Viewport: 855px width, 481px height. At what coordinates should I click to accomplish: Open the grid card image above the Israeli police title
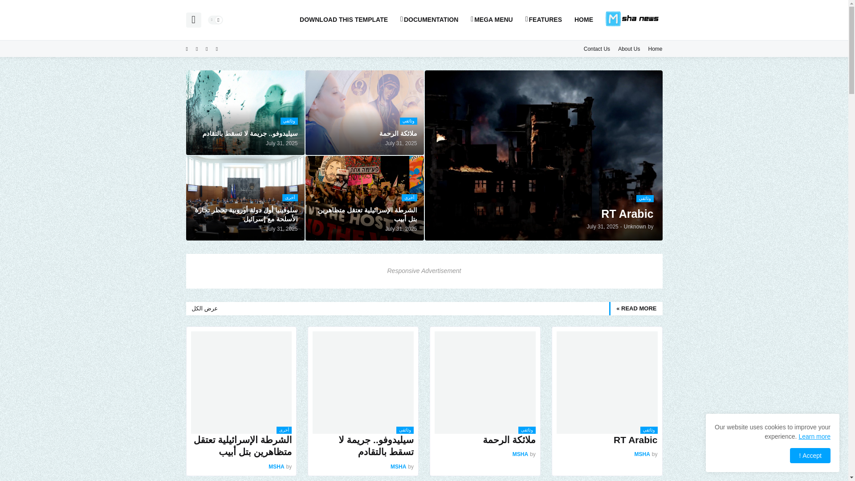tap(241, 382)
